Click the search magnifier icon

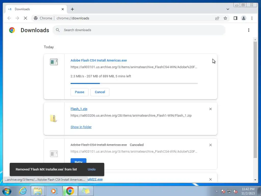click(x=58, y=30)
